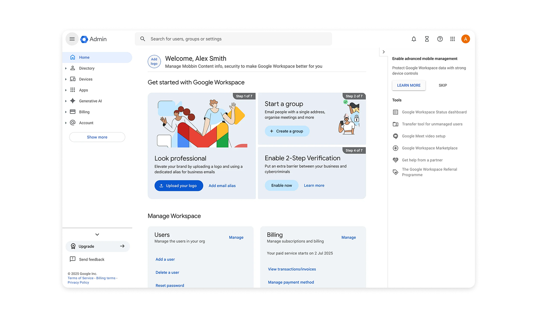Click Manage in the Users card
Viewport: 538px width, 317px height.
pos(236,237)
